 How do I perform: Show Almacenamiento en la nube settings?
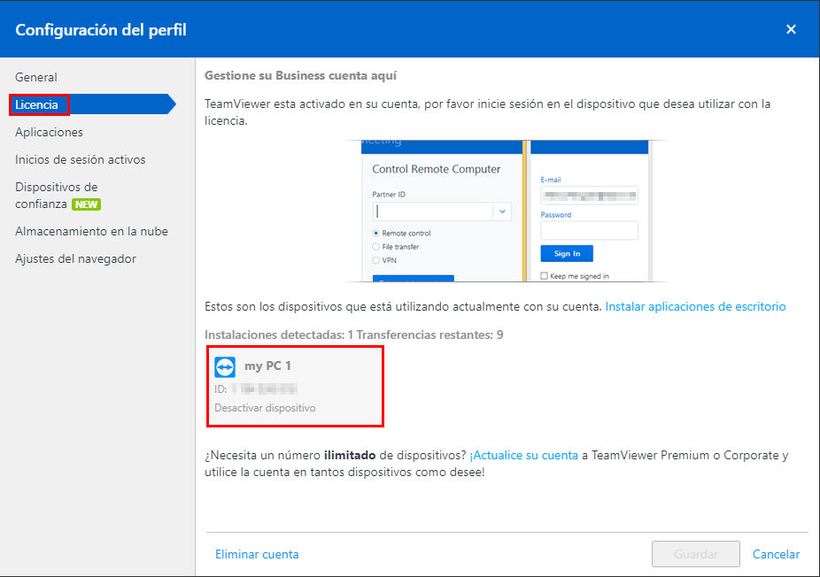coord(91,231)
